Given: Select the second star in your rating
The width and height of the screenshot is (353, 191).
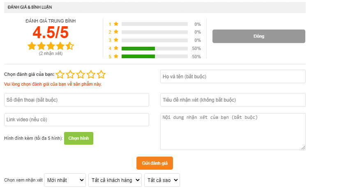Looking at the screenshot, I should click(x=71, y=75).
